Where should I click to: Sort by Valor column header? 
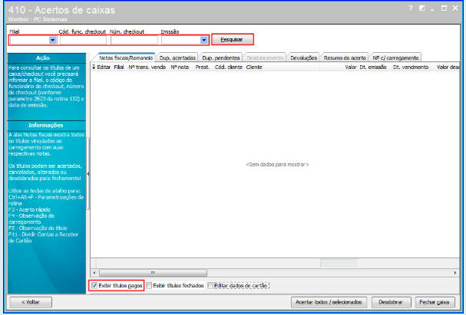point(339,67)
